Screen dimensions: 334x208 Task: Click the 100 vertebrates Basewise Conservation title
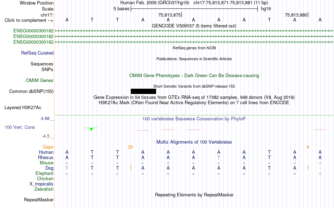coord(194,119)
